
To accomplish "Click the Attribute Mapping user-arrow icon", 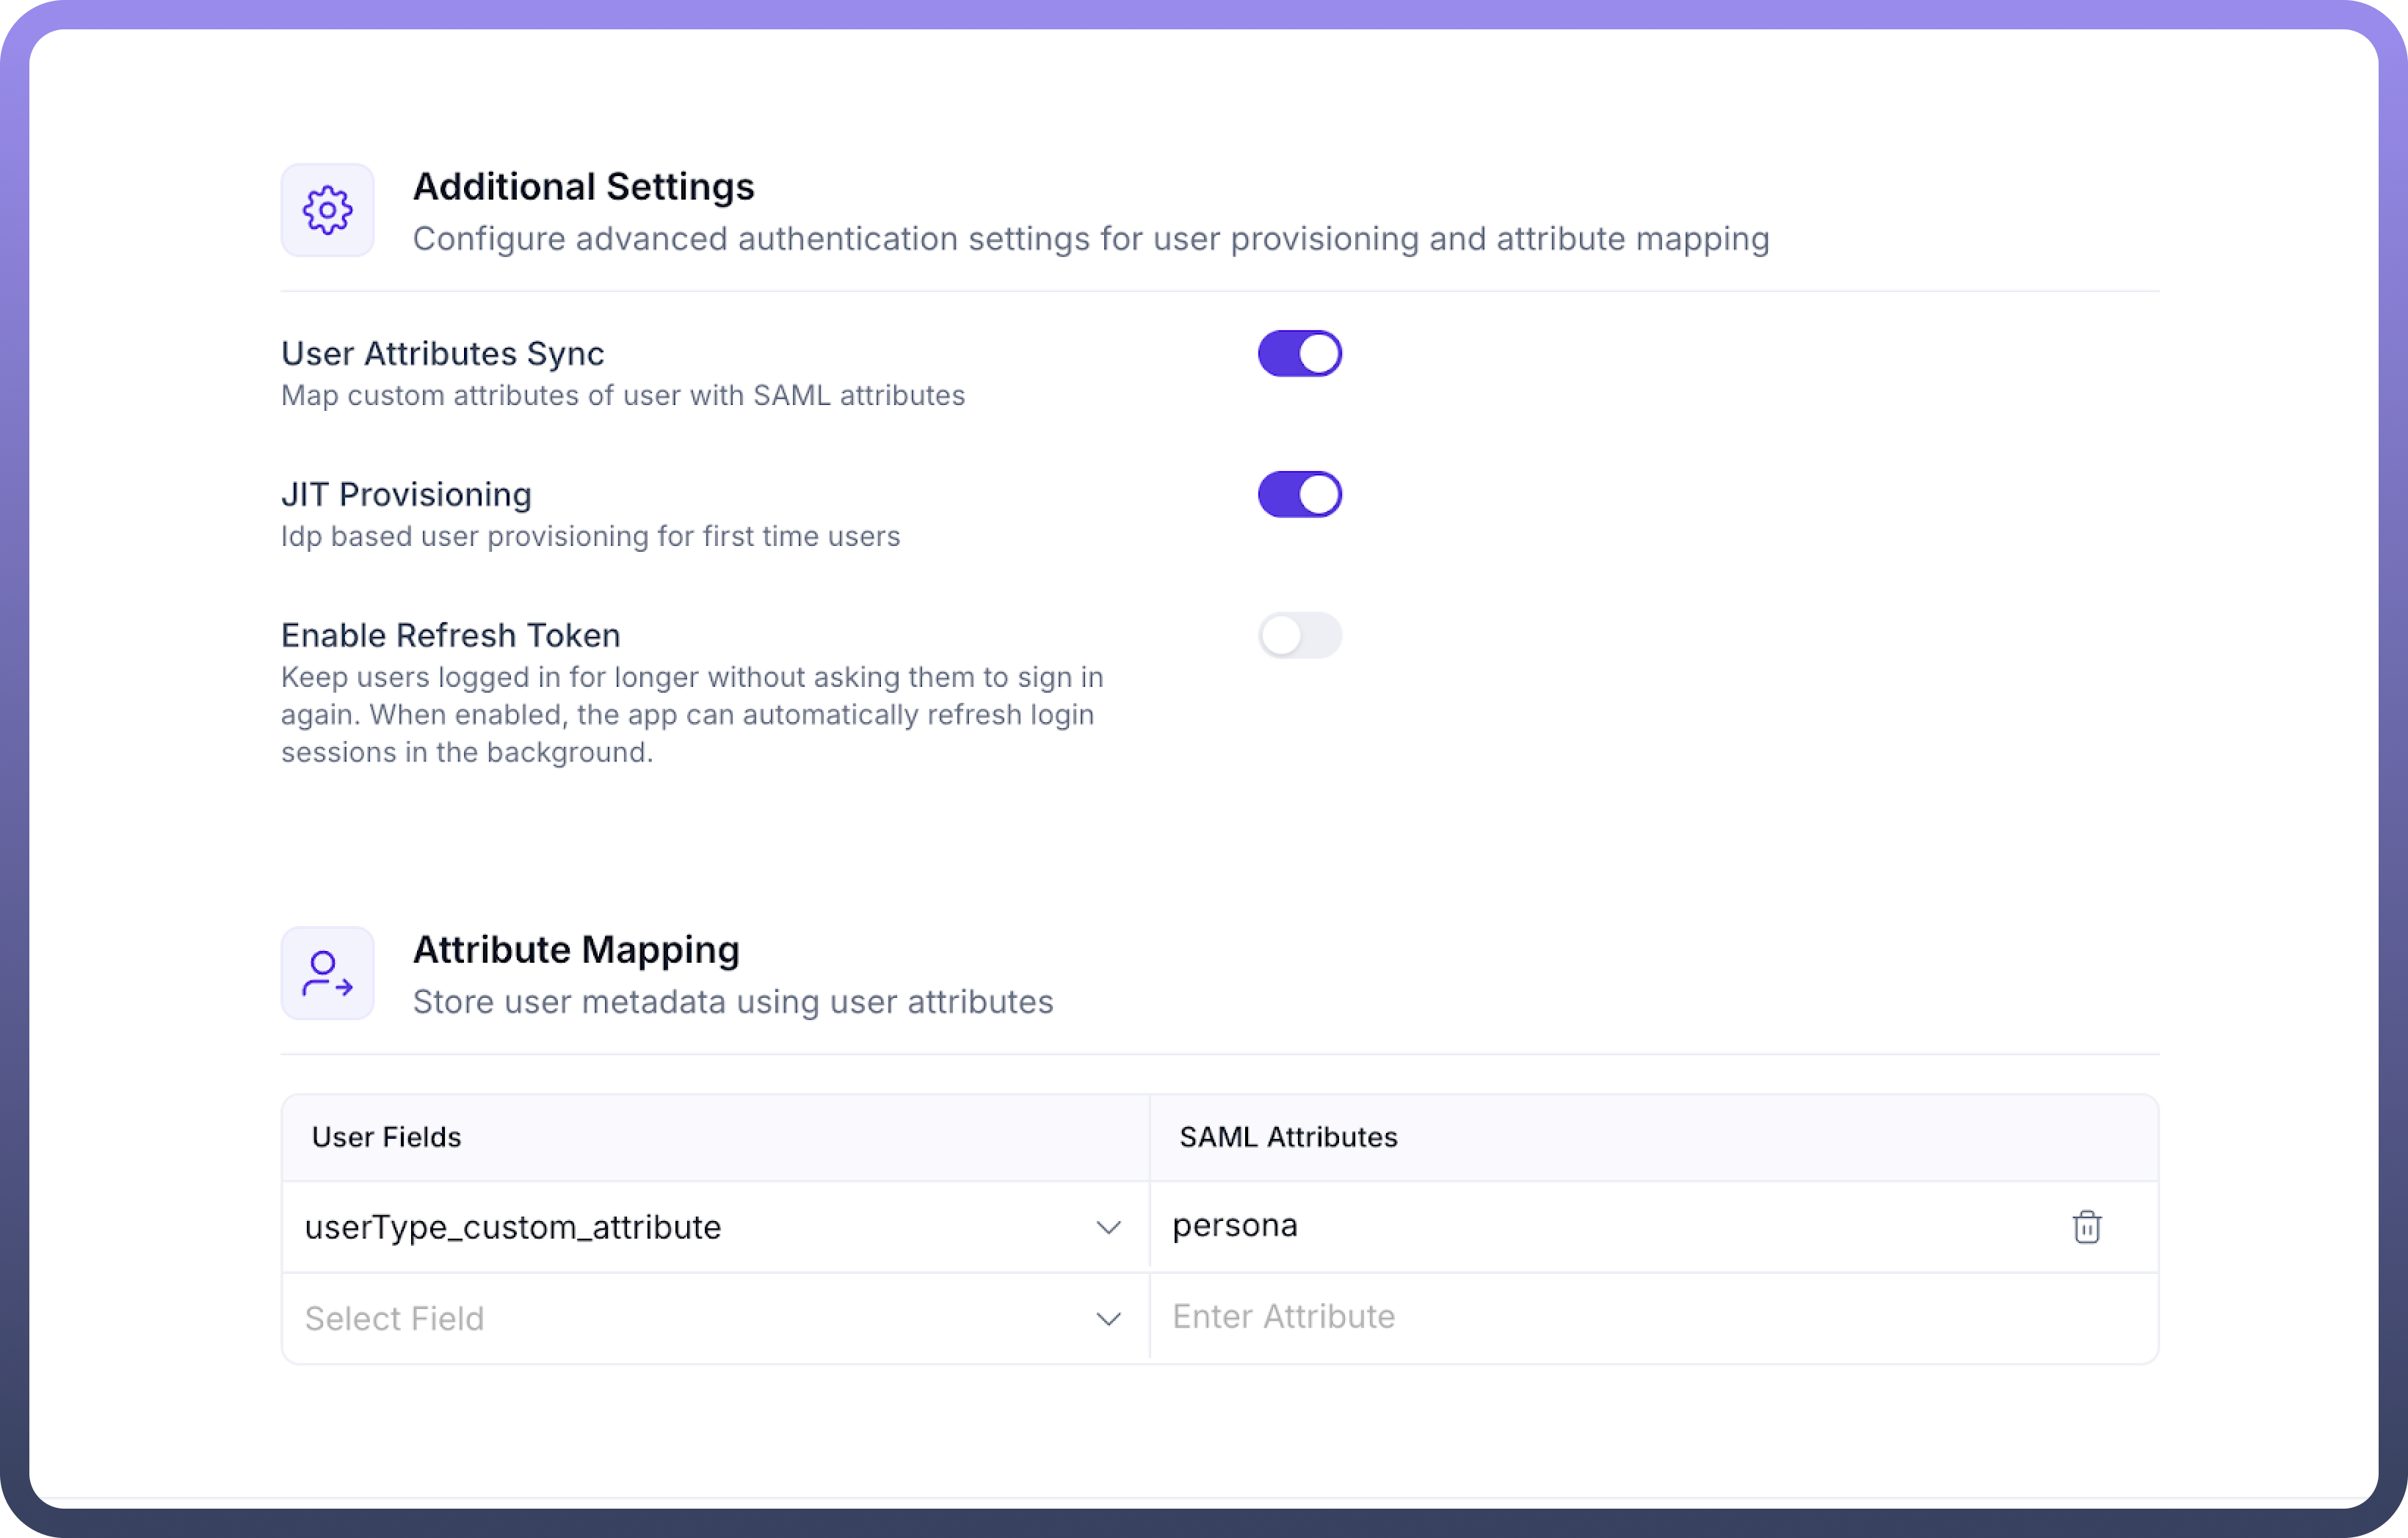I will coord(327,972).
